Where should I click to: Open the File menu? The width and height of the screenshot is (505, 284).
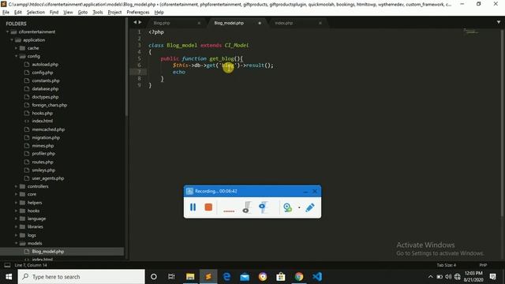pos(6,13)
